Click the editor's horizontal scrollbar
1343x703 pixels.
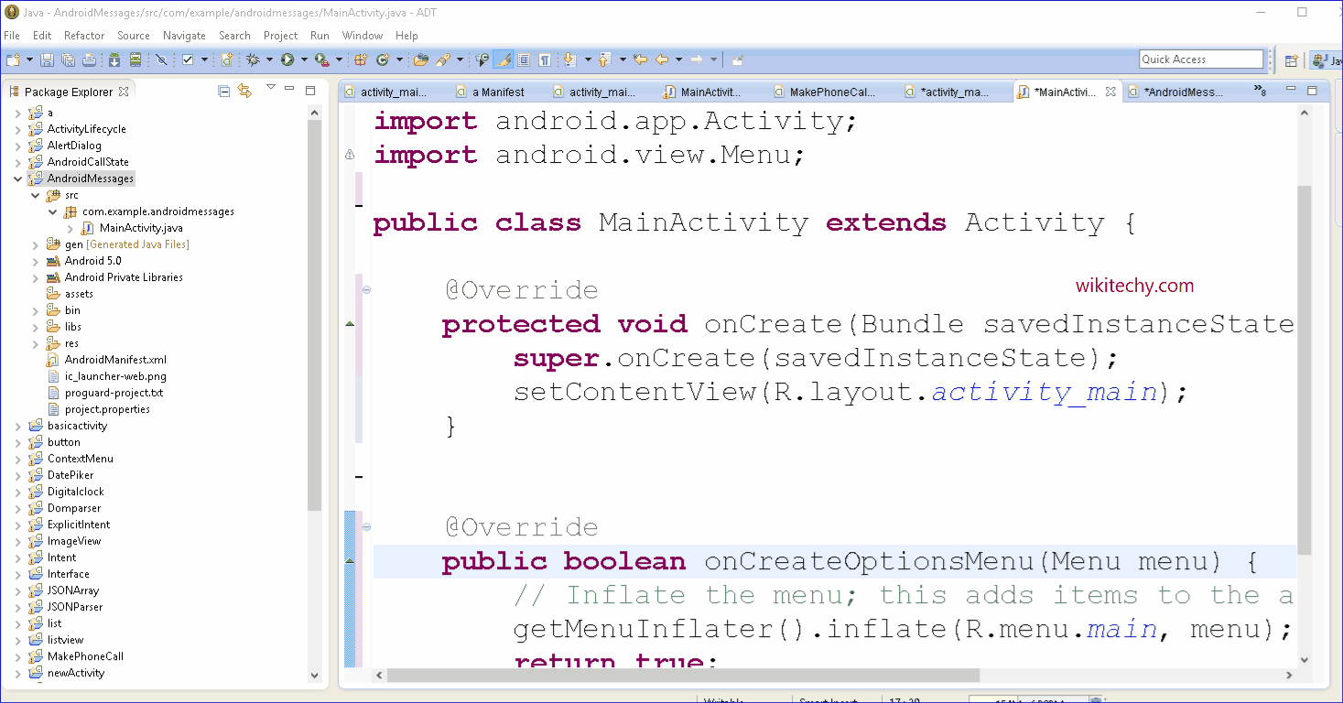(682, 676)
